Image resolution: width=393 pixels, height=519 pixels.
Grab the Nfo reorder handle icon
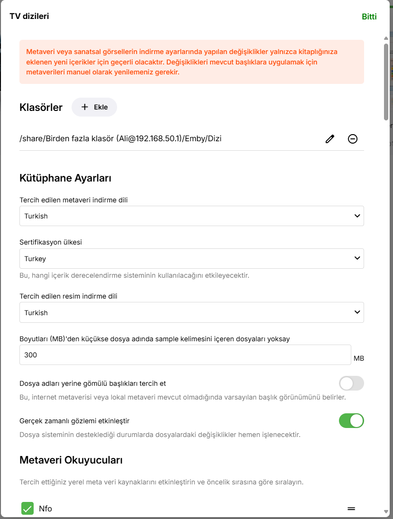click(351, 509)
